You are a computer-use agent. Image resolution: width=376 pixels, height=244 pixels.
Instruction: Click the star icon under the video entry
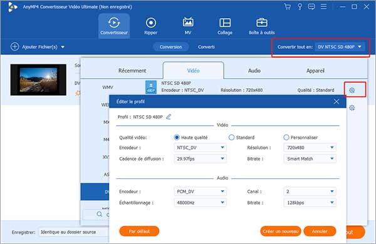pyautogui.click(x=78, y=93)
